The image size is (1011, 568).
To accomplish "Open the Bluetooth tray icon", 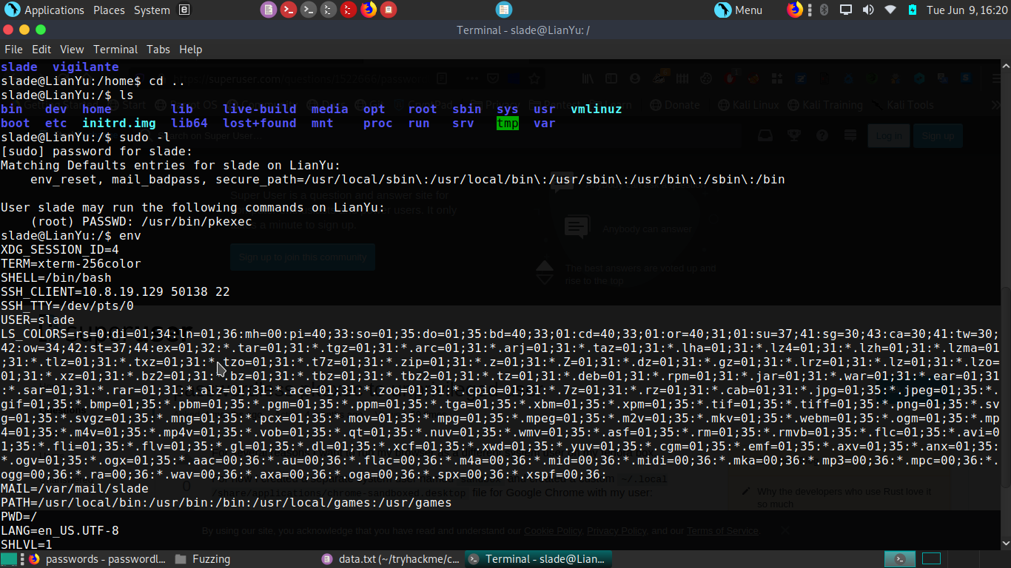I will point(822,10).
